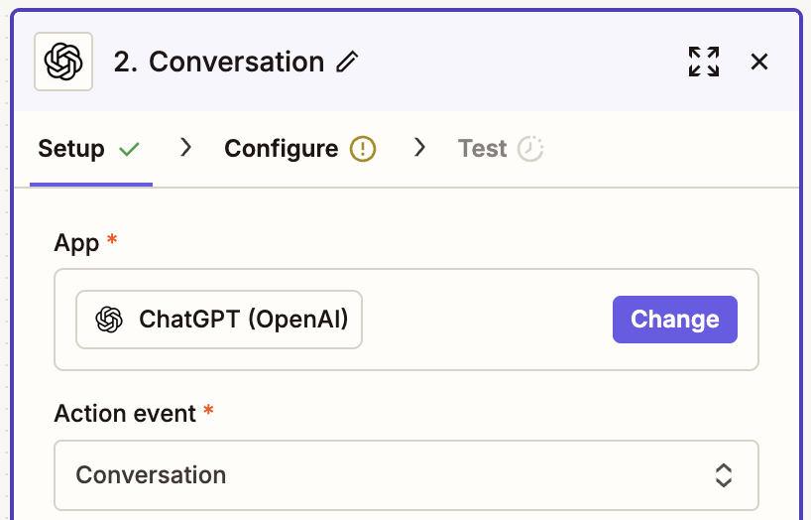Expand the panel to full screen
The image size is (811, 520).
point(703,62)
